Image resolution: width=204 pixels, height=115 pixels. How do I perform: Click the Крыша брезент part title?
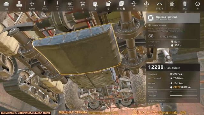(167, 17)
